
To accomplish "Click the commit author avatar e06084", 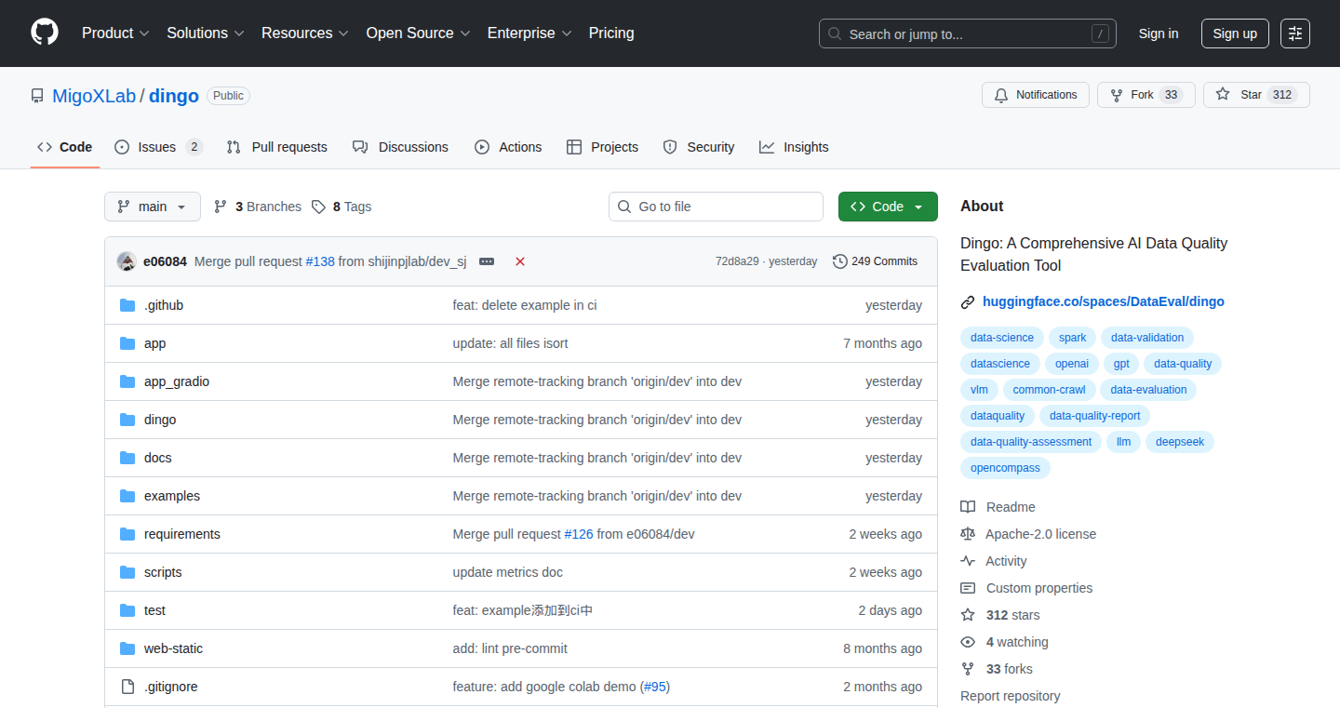I will pos(127,261).
